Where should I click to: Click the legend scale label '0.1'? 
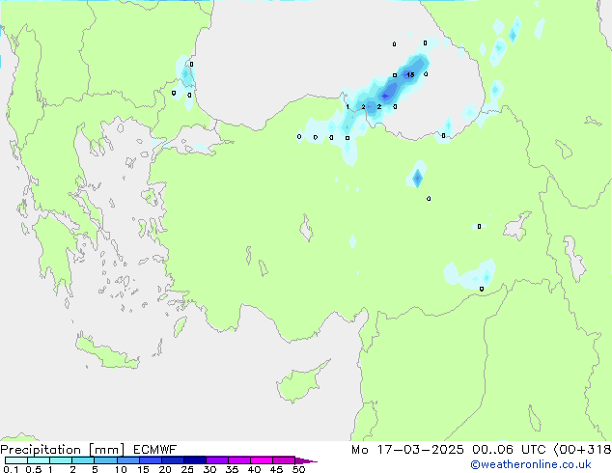tap(11, 469)
